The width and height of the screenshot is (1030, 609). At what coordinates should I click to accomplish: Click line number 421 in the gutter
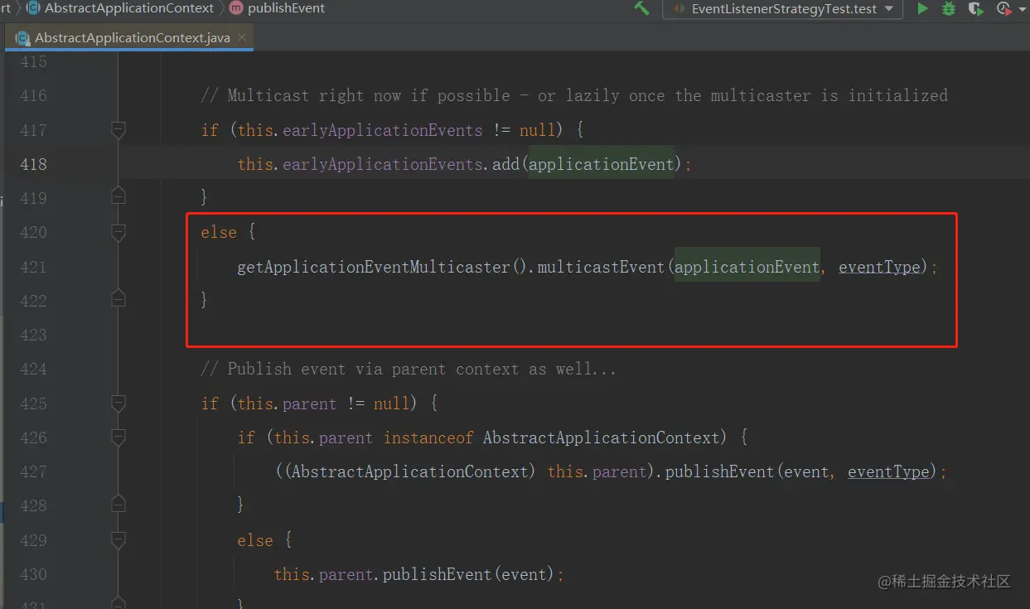point(33,267)
